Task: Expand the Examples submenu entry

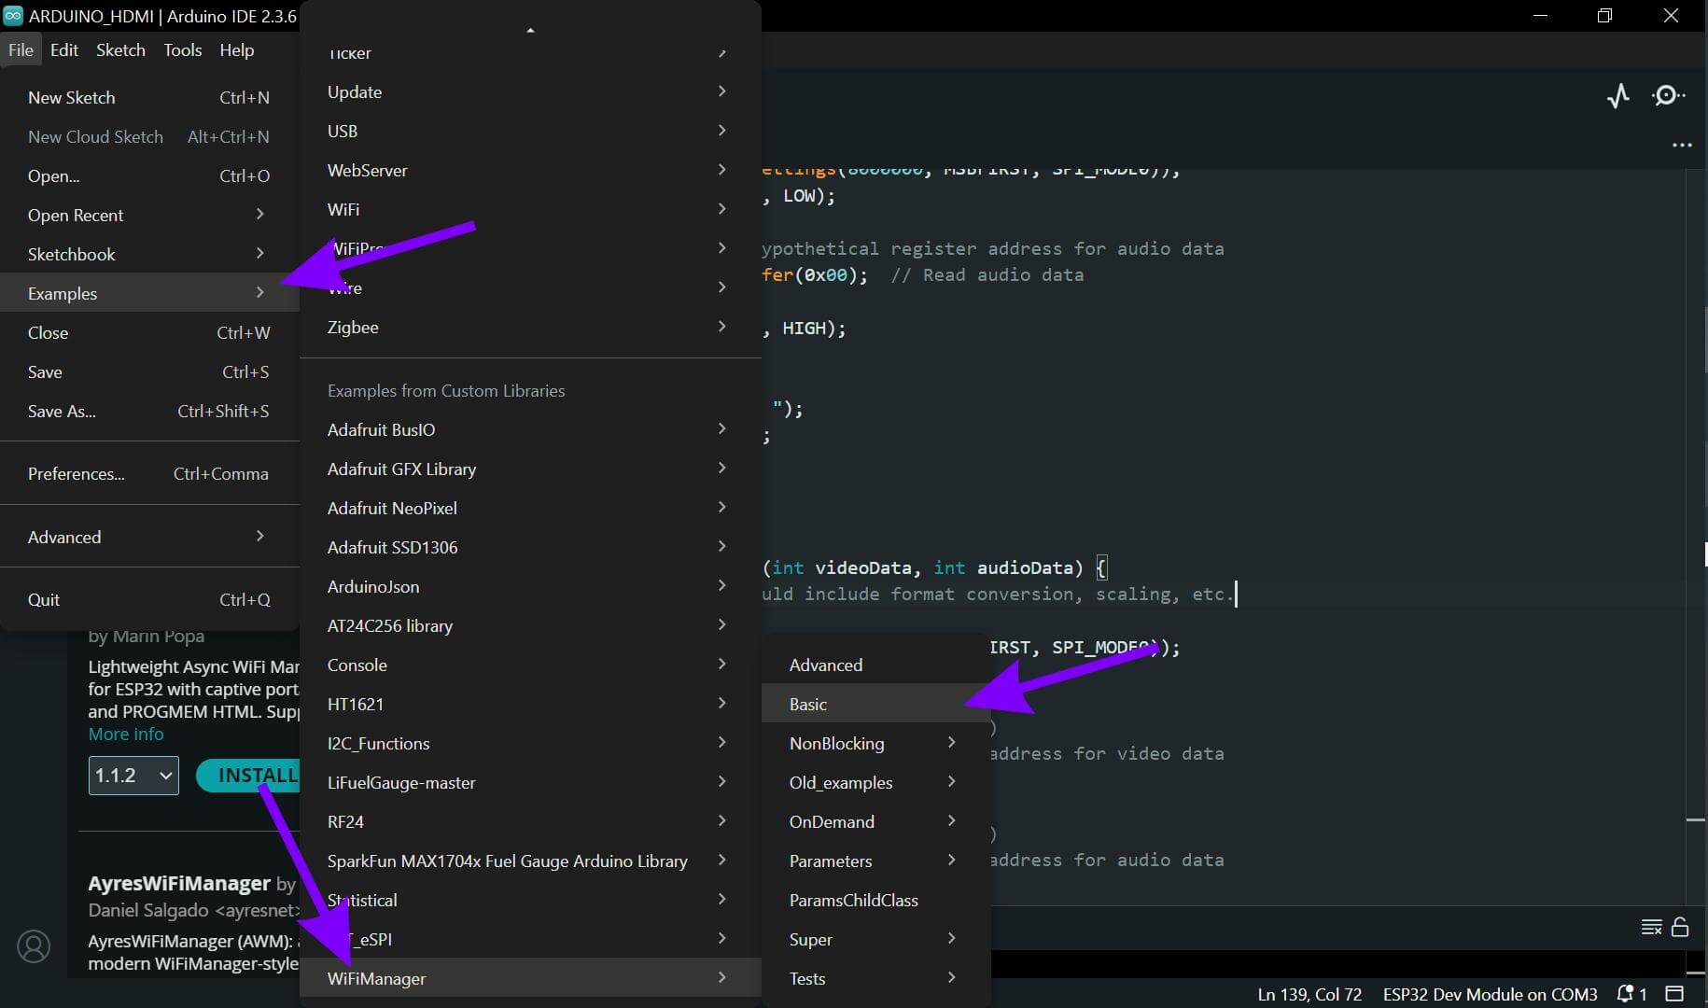Action: pos(149,294)
